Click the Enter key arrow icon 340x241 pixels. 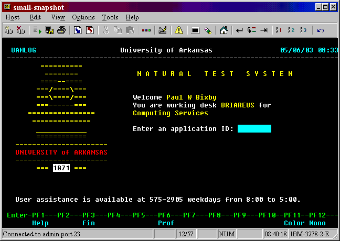240,30
